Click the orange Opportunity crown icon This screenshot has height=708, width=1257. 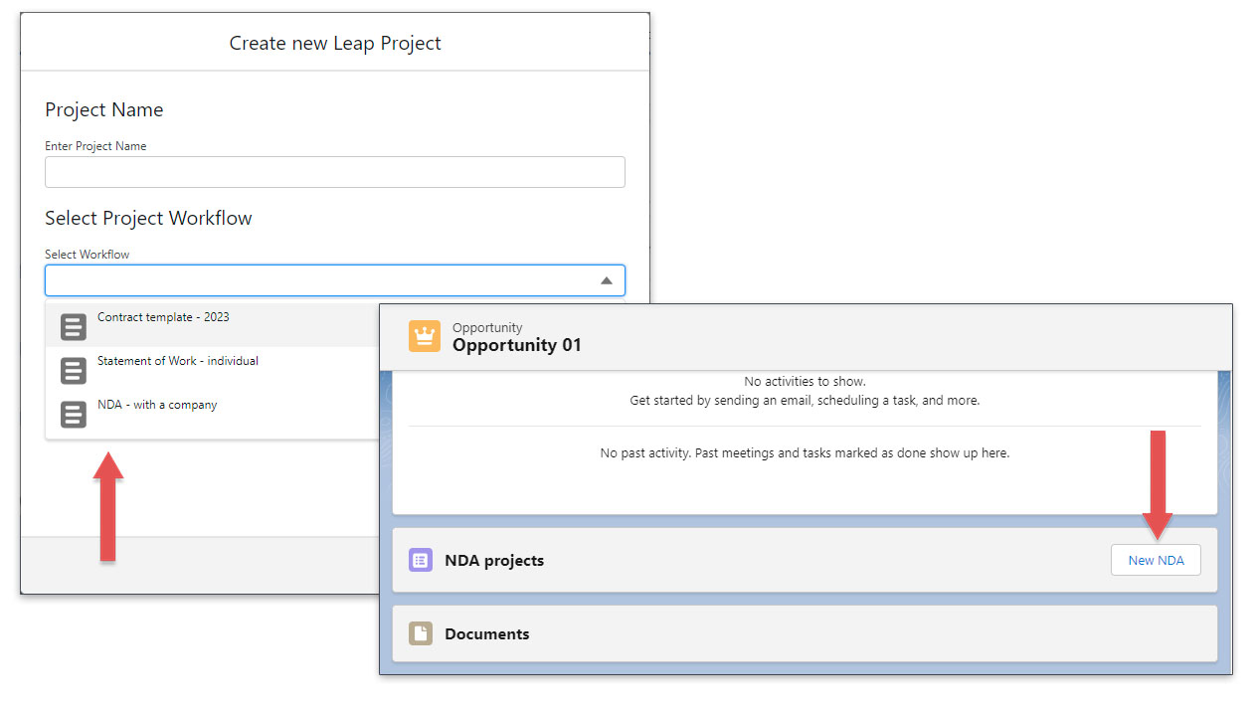tap(425, 336)
